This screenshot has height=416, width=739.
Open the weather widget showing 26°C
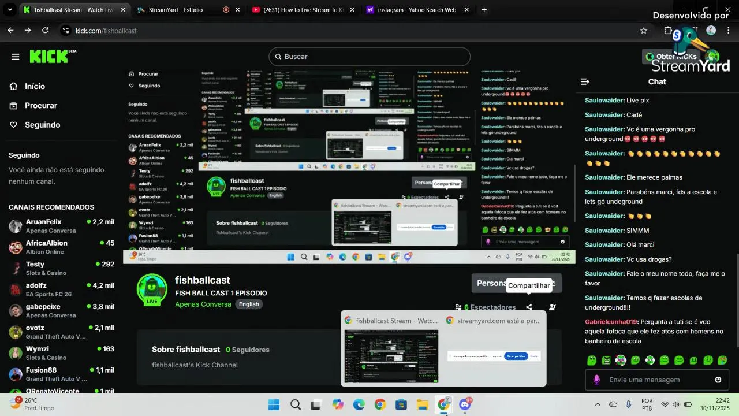32,404
